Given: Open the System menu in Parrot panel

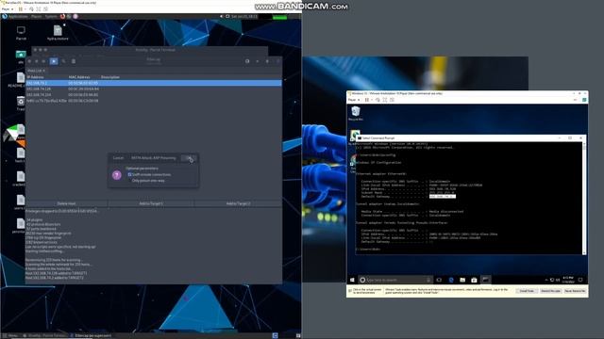Looking at the screenshot, I should coord(51,17).
